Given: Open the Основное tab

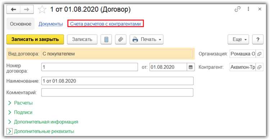Looking at the screenshot, I should [x=21, y=24].
